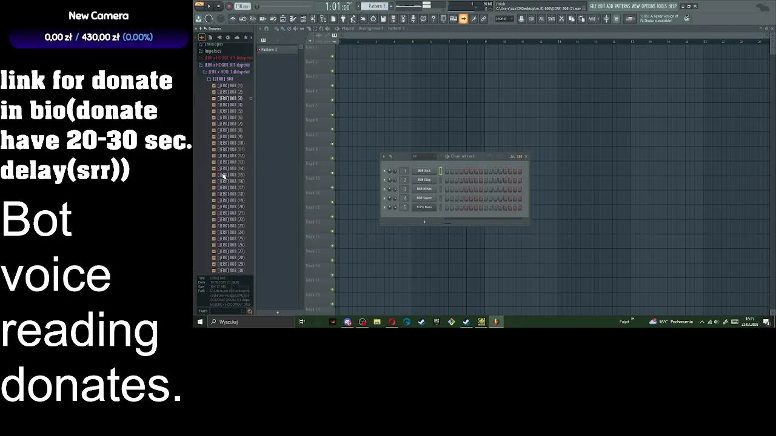Open the (none) snap dropdown
Image resolution: width=776 pixels, height=436 pixels.
504,19
